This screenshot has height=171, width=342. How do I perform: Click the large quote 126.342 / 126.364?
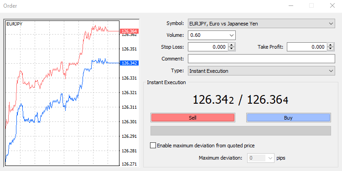(x=241, y=100)
